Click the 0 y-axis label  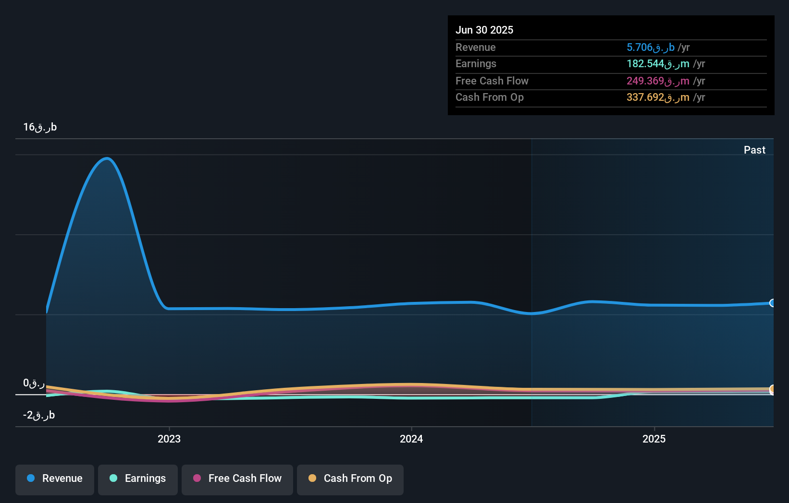[34, 383]
